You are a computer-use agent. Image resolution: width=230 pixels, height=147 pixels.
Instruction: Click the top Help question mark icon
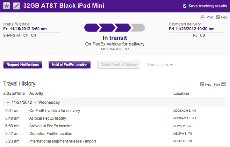218,17
